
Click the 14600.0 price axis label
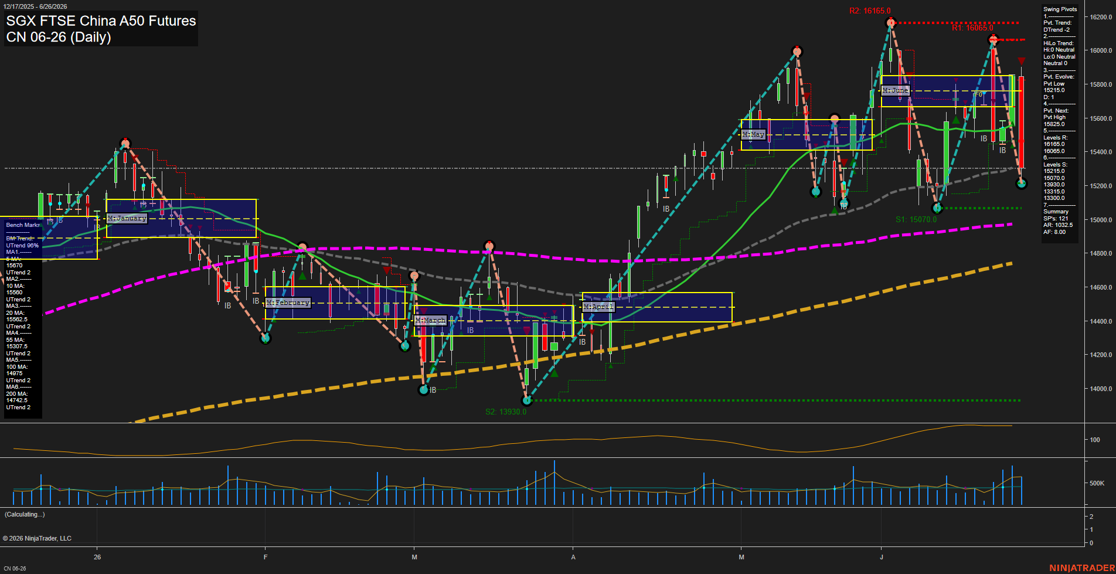point(1101,287)
